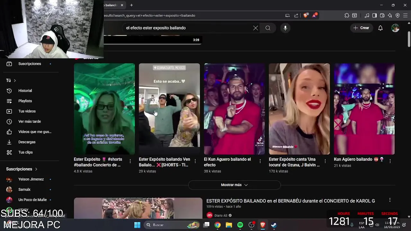The image size is (411, 231).
Task: Open 'ESTER EXPÓSITO BAILANDO en el BERNABÉU' title
Action: click(291, 201)
